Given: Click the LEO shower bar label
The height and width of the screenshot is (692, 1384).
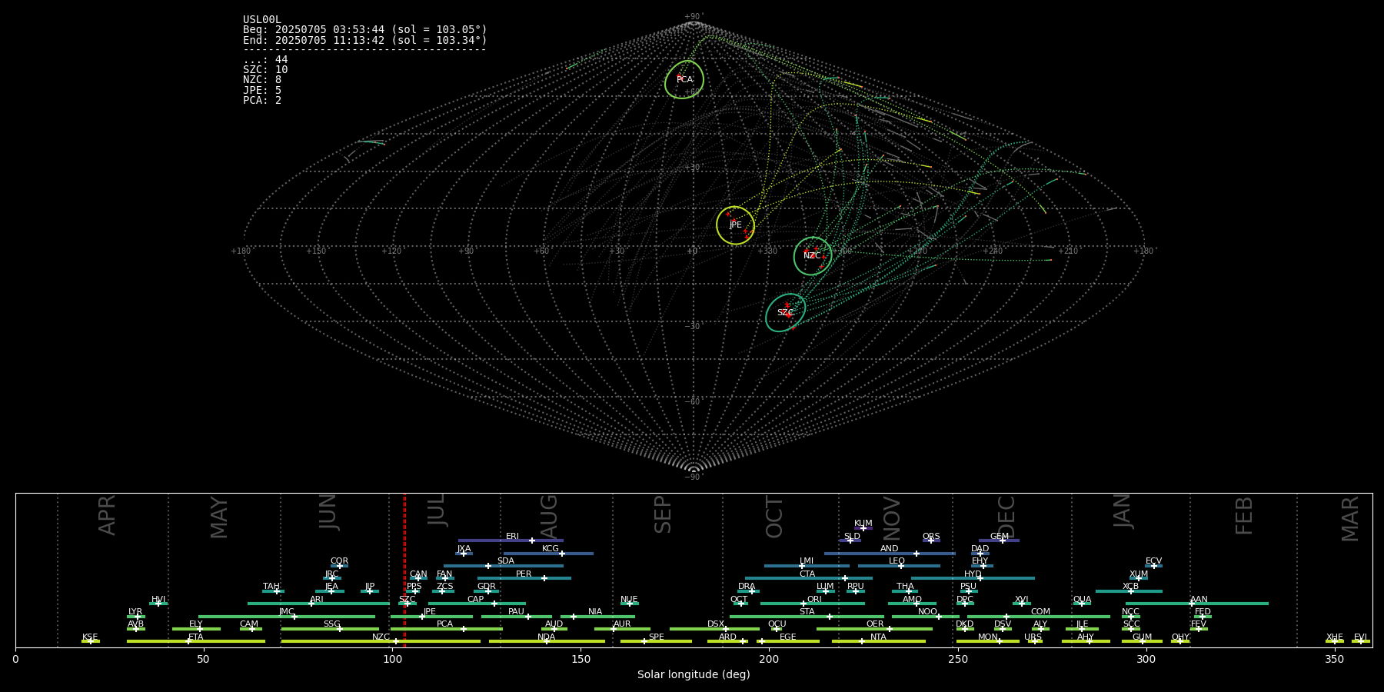Looking at the screenshot, I should click(897, 561).
